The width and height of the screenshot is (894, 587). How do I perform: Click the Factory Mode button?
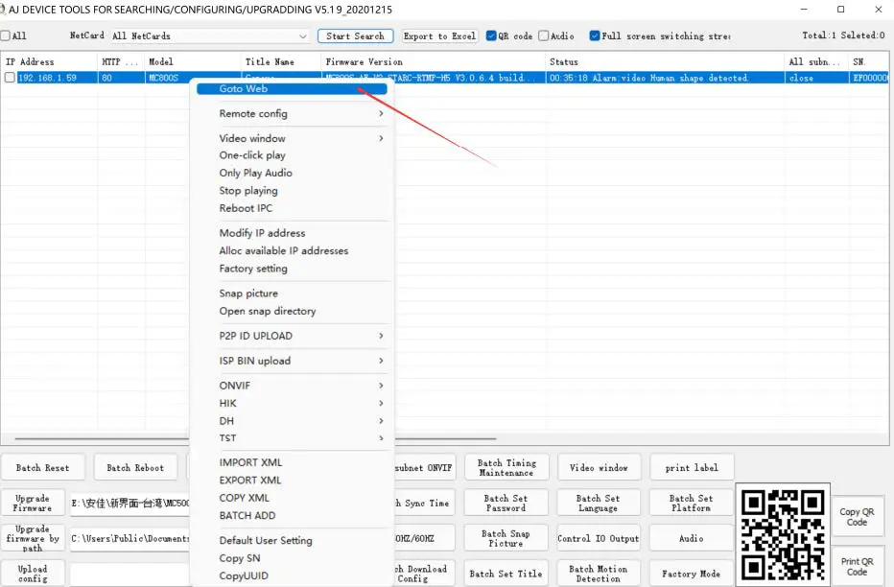coord(691,574)
